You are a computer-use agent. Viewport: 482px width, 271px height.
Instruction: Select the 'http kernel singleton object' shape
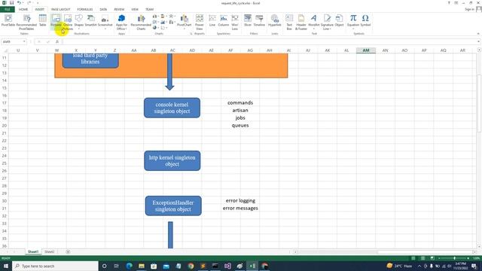tap(172, 160)
